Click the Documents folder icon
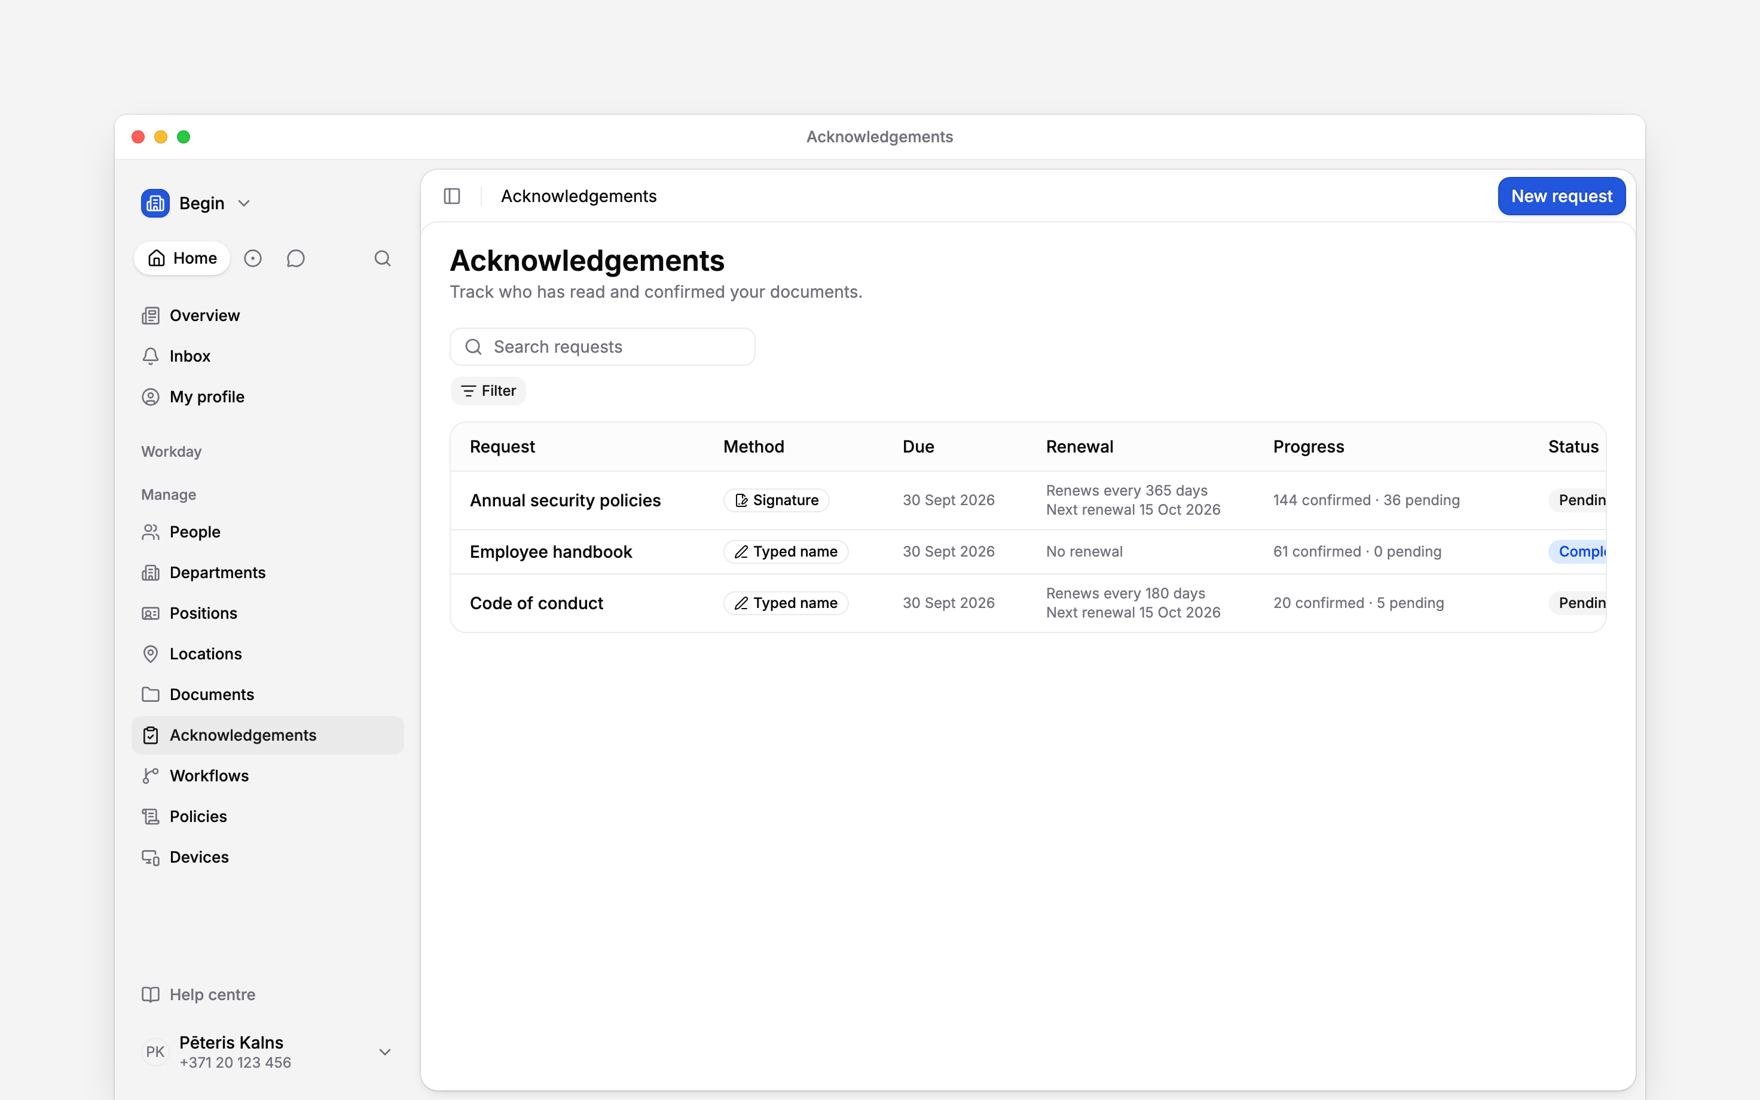Viewport: 1760px width, 1100px height. coord(151,695)
